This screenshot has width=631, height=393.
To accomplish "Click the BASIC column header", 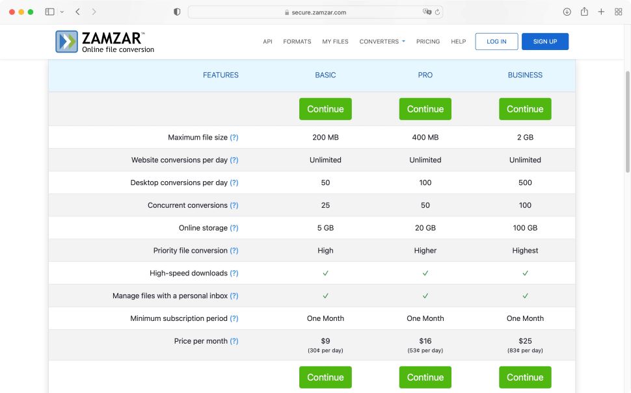I will point(325,75).
